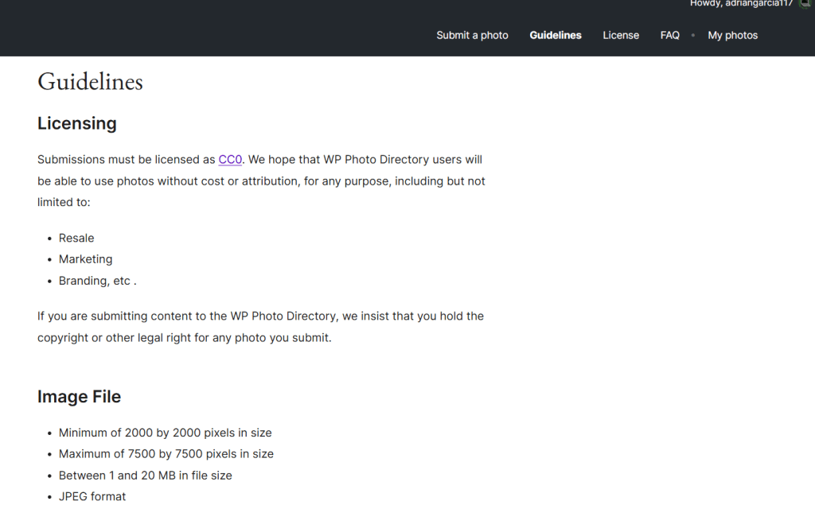Click the Howdy, adriangarcia117 account text
The image size is (815, 505).
[741, 4]
